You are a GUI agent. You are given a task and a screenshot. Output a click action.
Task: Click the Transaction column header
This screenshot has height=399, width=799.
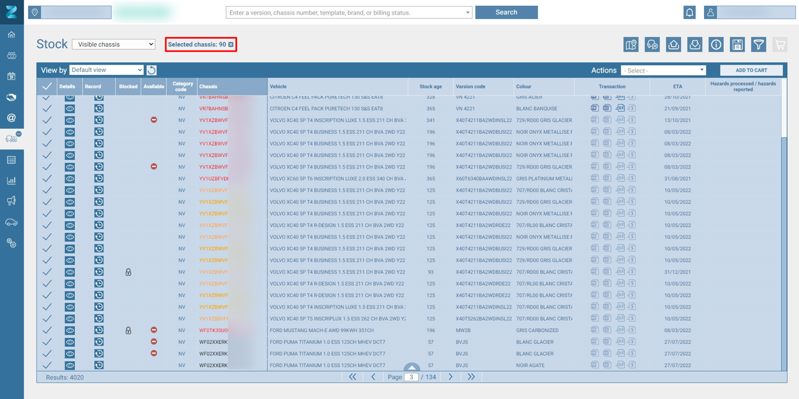612,87
